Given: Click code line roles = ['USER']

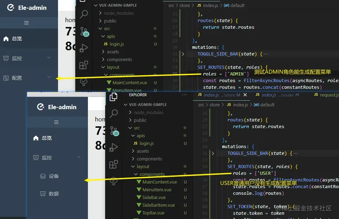Looking at the screenshot, I should click(x=254, y=173).
